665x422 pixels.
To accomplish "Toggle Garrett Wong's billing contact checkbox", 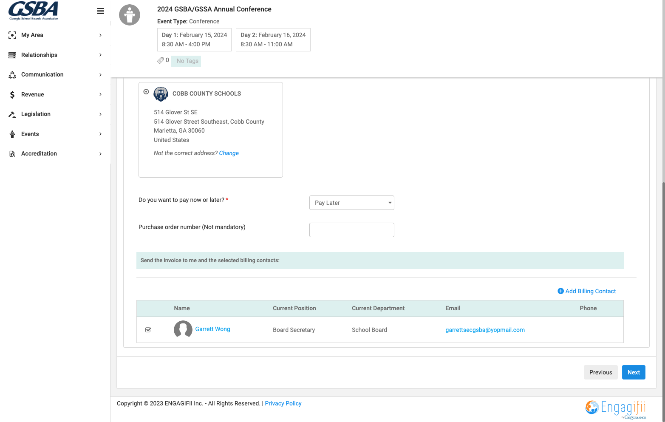I will (148, 330).
